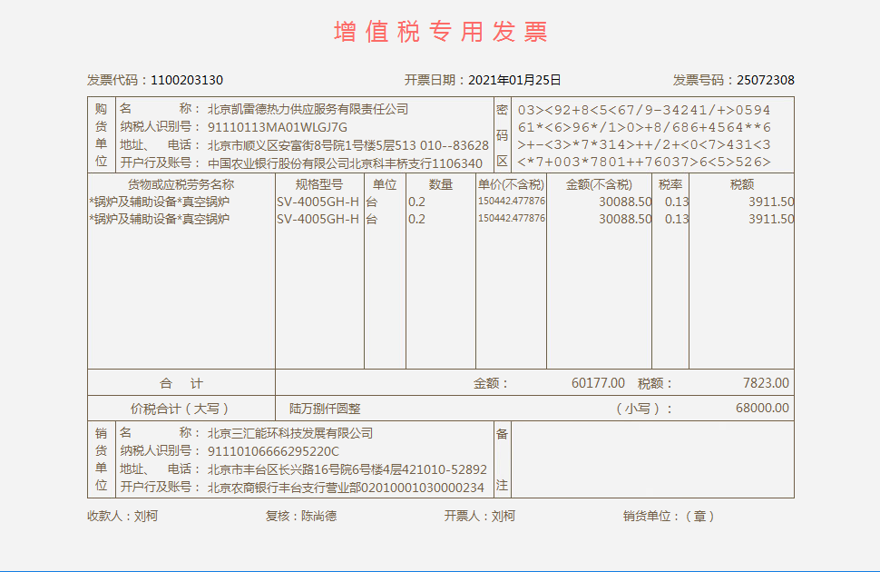
Task: Click first line item name *锅炉及辅助设备*真空锅炉
Action: pyautogui.click(x=160, y=202)
